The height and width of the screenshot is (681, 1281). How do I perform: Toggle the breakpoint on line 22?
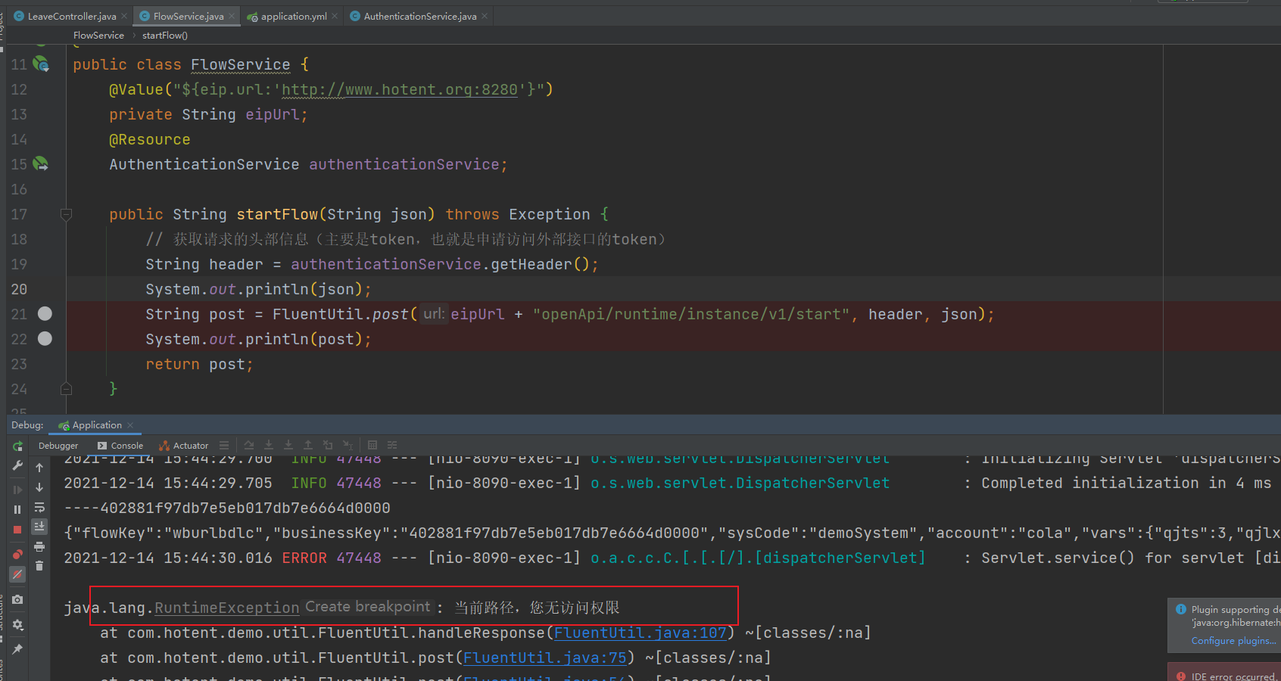tap(45, 338)
